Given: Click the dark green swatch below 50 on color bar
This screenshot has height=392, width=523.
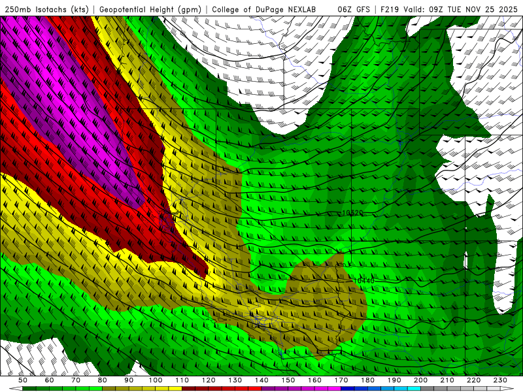Looking at the screenshot, I should pos(29,389).
